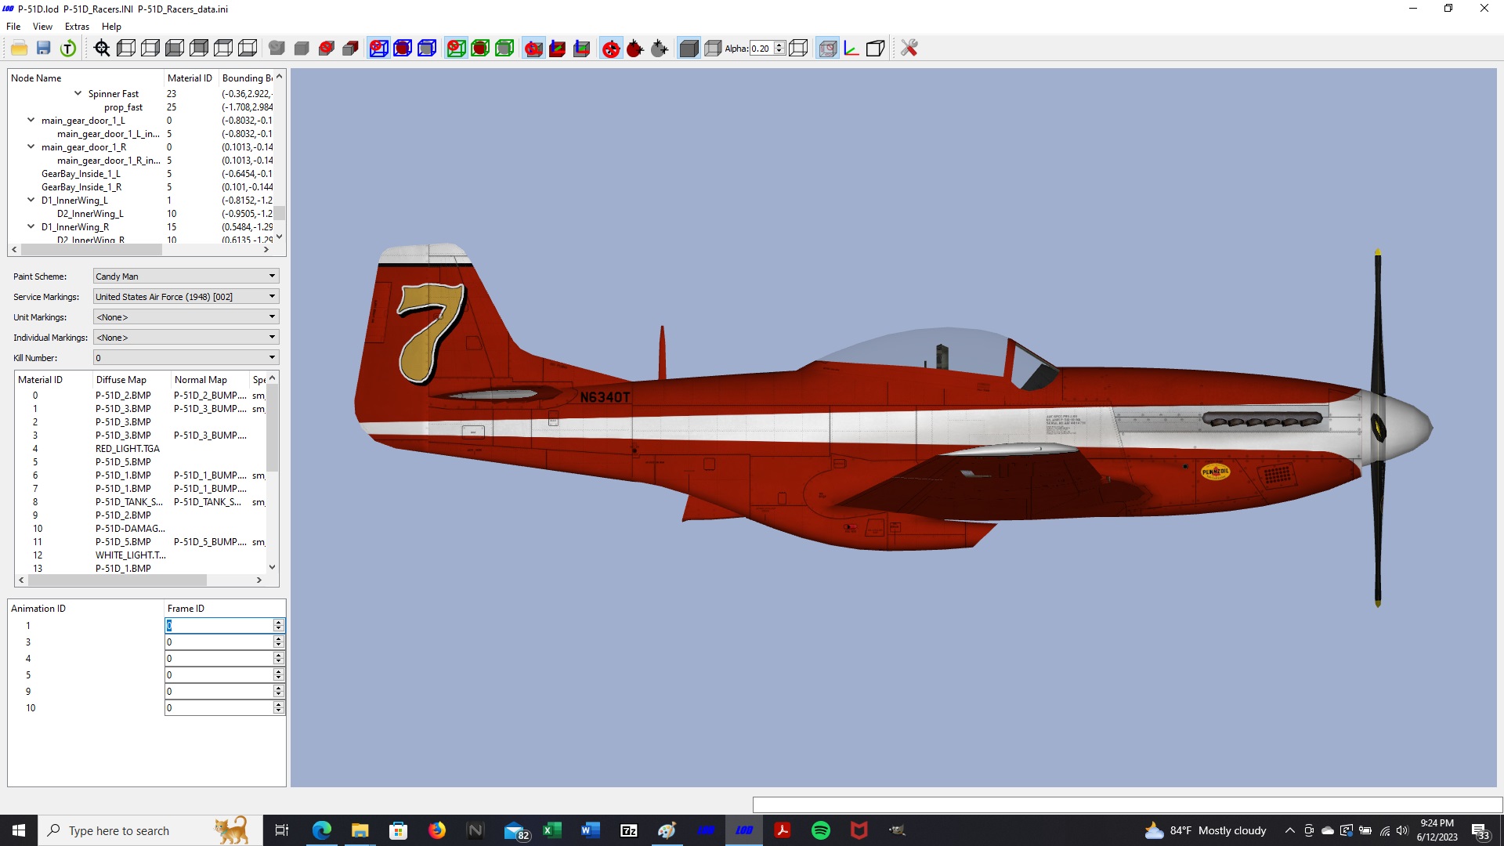Open the Extras menu
The image size is (1504, 846).
[77, 26]
